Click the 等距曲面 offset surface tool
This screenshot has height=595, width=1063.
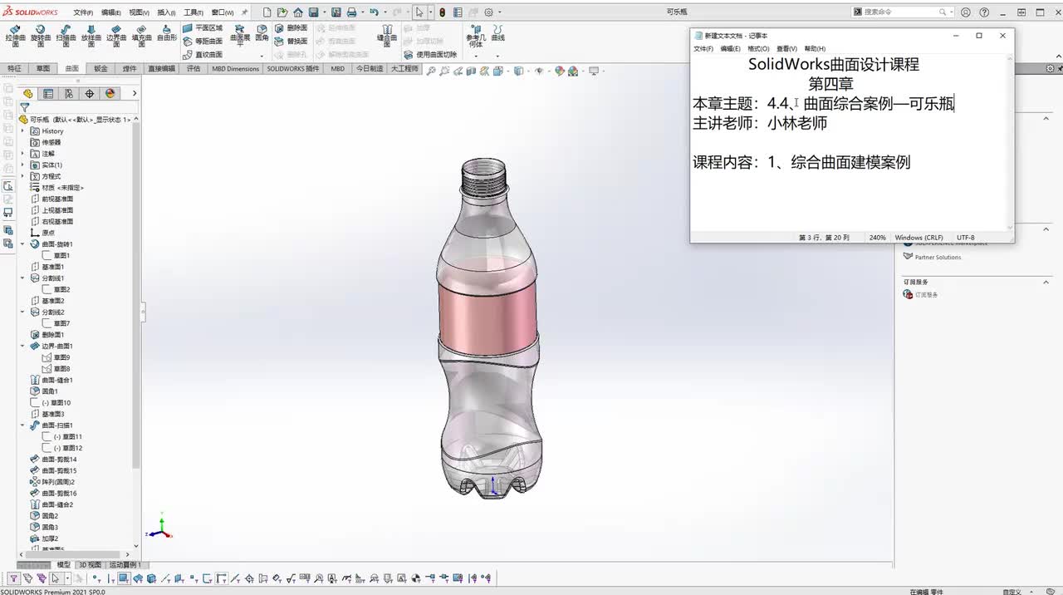coord(203,41)
